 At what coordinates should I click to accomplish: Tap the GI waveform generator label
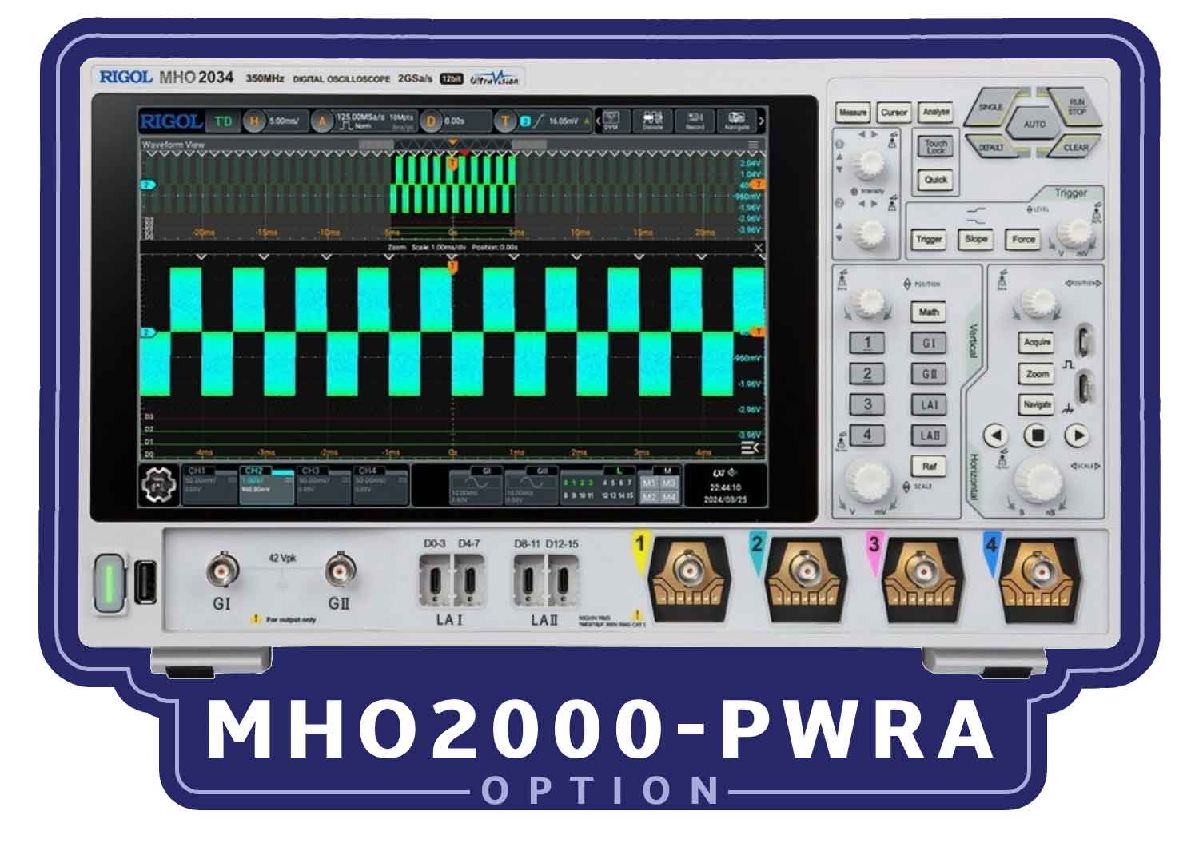coord(485,471)
